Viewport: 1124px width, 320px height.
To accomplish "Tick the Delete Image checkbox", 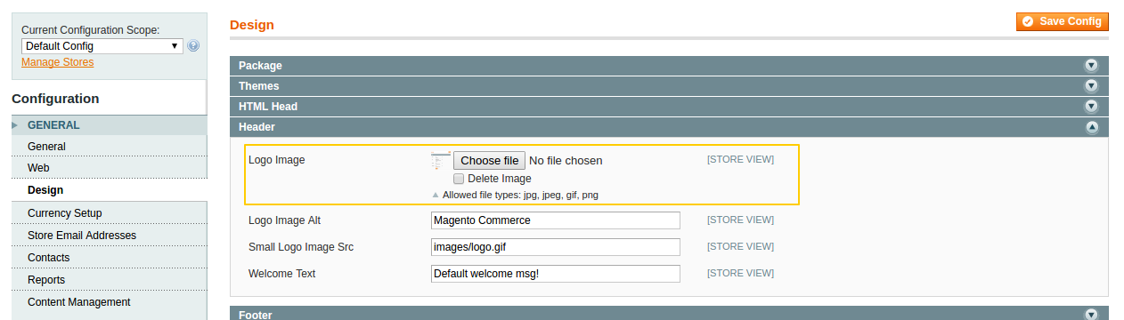I will pos(459,179).
